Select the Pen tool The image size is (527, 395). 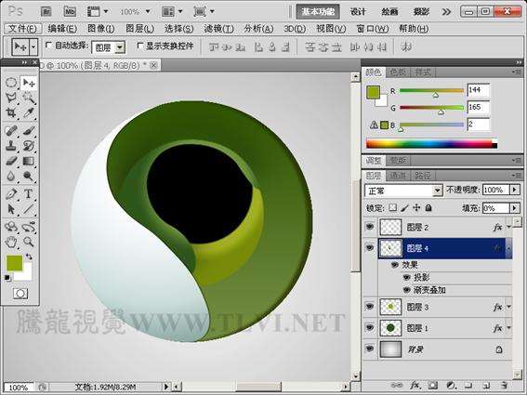pos(11,194)
